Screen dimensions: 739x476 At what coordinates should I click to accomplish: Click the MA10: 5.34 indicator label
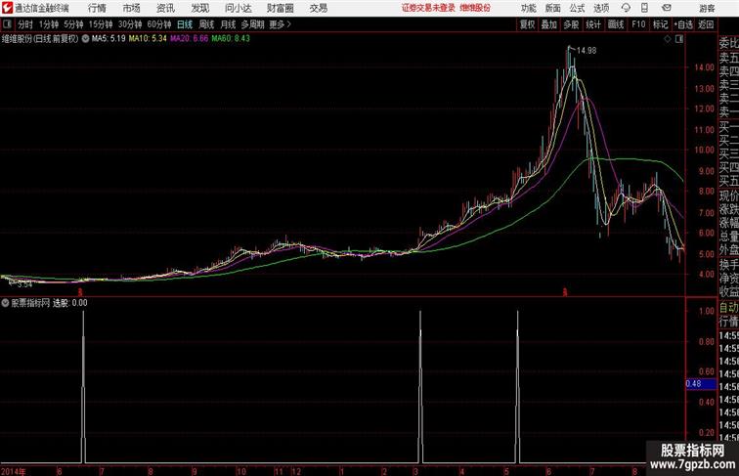point(148,39)
